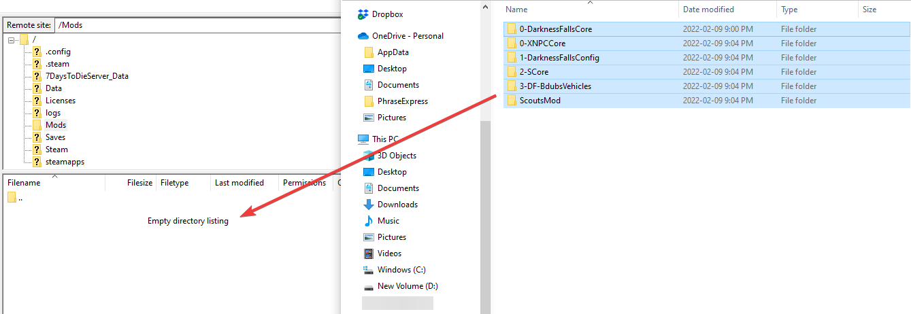Open OneDrive - Personal in navigation pane

click(x=408, y=36)
